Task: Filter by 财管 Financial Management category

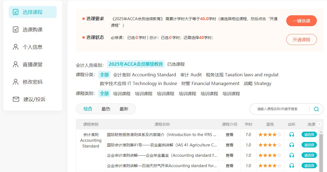Action: (x=210, y=83)
